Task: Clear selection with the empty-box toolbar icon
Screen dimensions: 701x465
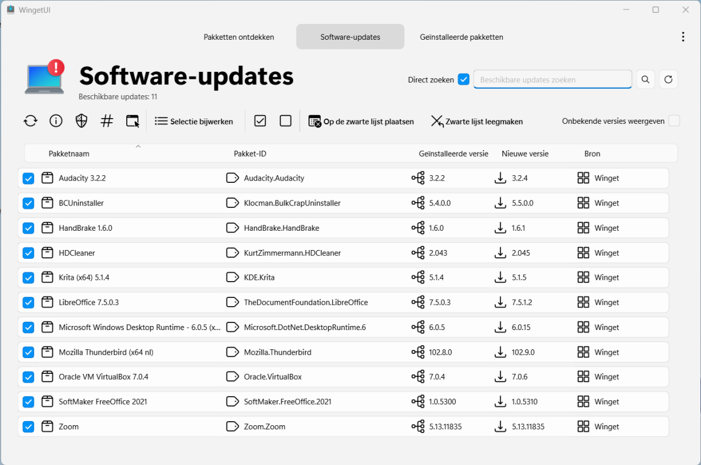Action: (x=286, y=121)
